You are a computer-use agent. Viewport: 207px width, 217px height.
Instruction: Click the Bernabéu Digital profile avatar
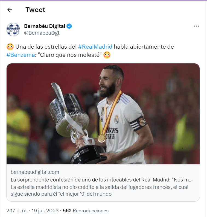coord(13,30)
